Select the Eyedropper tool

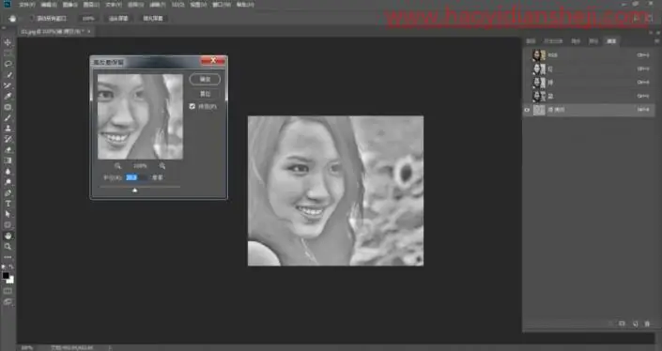[x=8, y=96]
